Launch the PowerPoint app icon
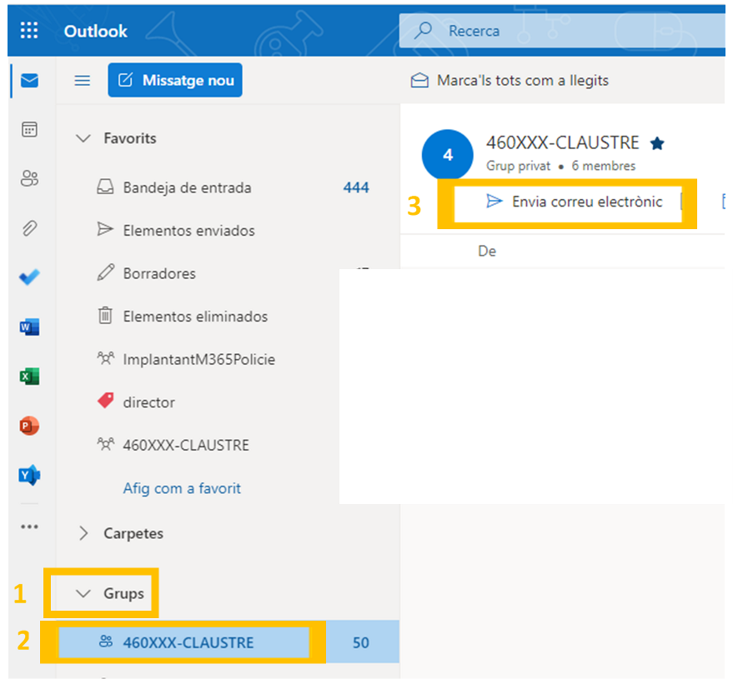Screen dimensions: 733x679 point(29,426)
